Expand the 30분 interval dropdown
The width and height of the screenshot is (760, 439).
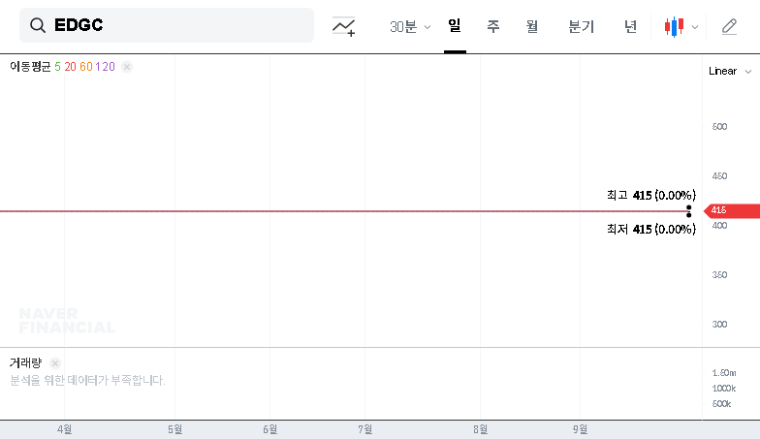[410, 27]
